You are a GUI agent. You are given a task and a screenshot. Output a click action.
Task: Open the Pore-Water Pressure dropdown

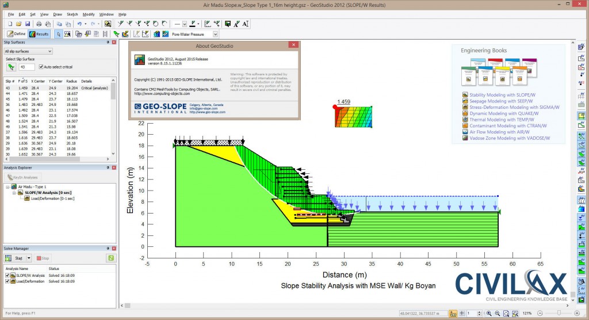(x=215, y=34)
